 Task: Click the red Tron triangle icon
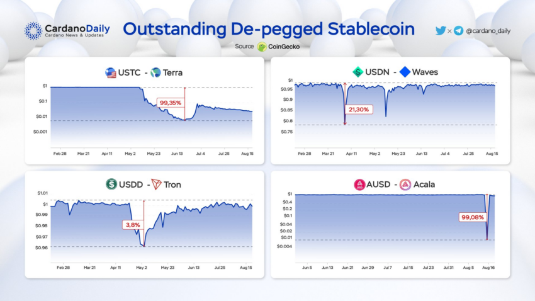(156, 185)
